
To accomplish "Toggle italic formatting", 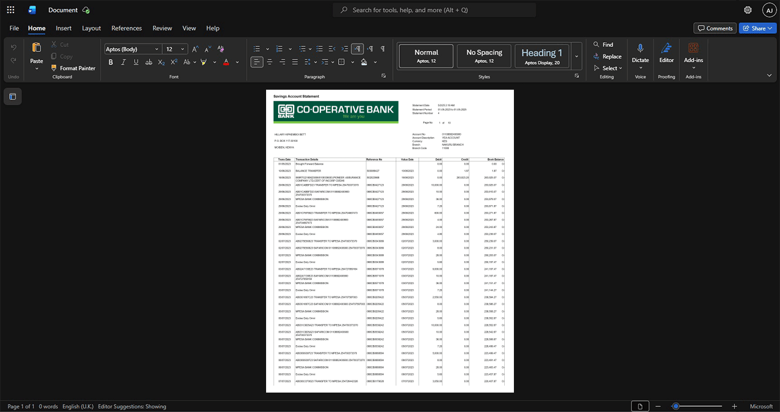I will [x=123, y=62].
